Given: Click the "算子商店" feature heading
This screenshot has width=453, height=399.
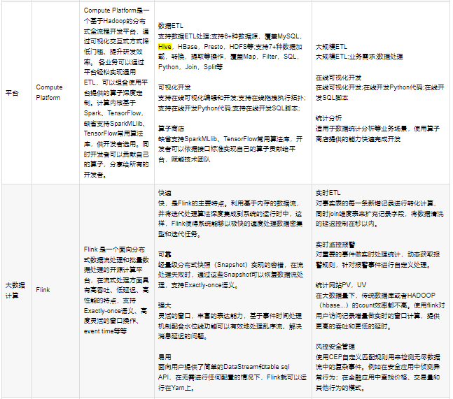Looking at the screenshot, I should [171, 129].
